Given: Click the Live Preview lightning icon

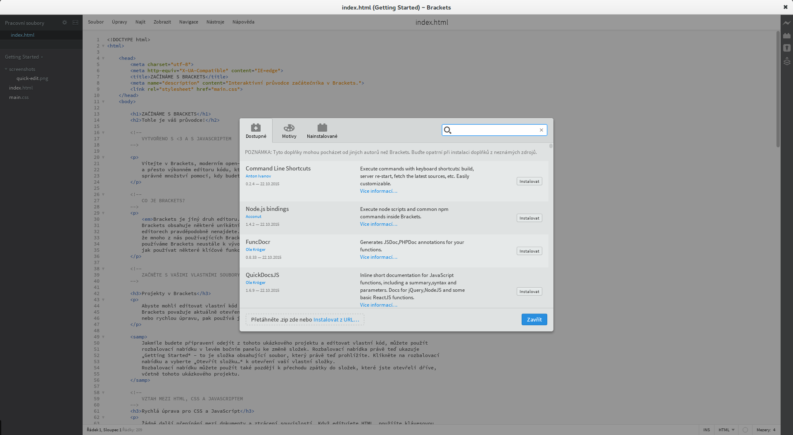Looking at the screenshot, I should [787, 23].
